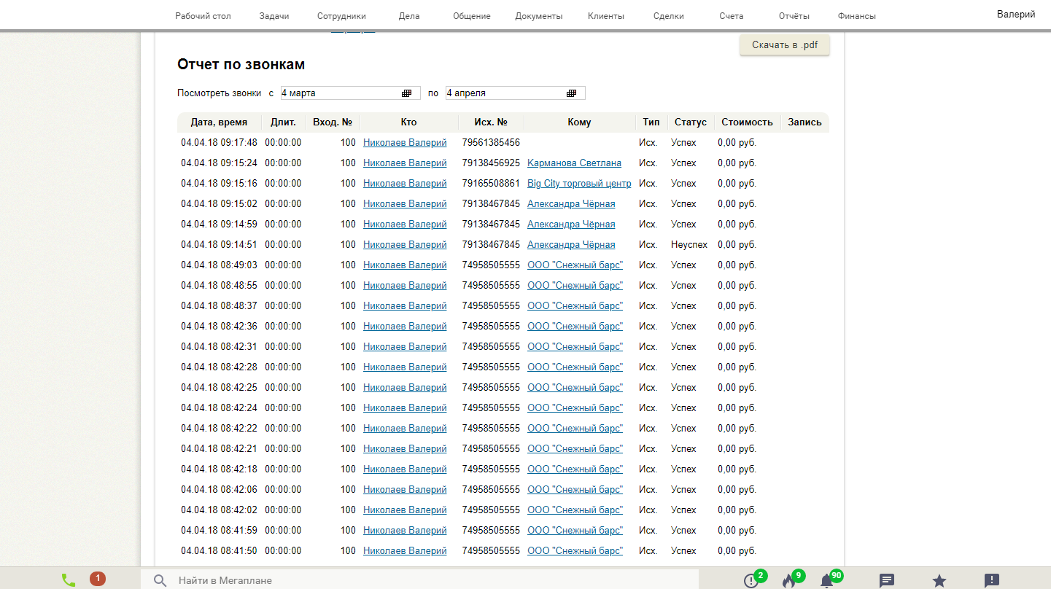
Task: Click the Кто column header
Action: (408, 122)
